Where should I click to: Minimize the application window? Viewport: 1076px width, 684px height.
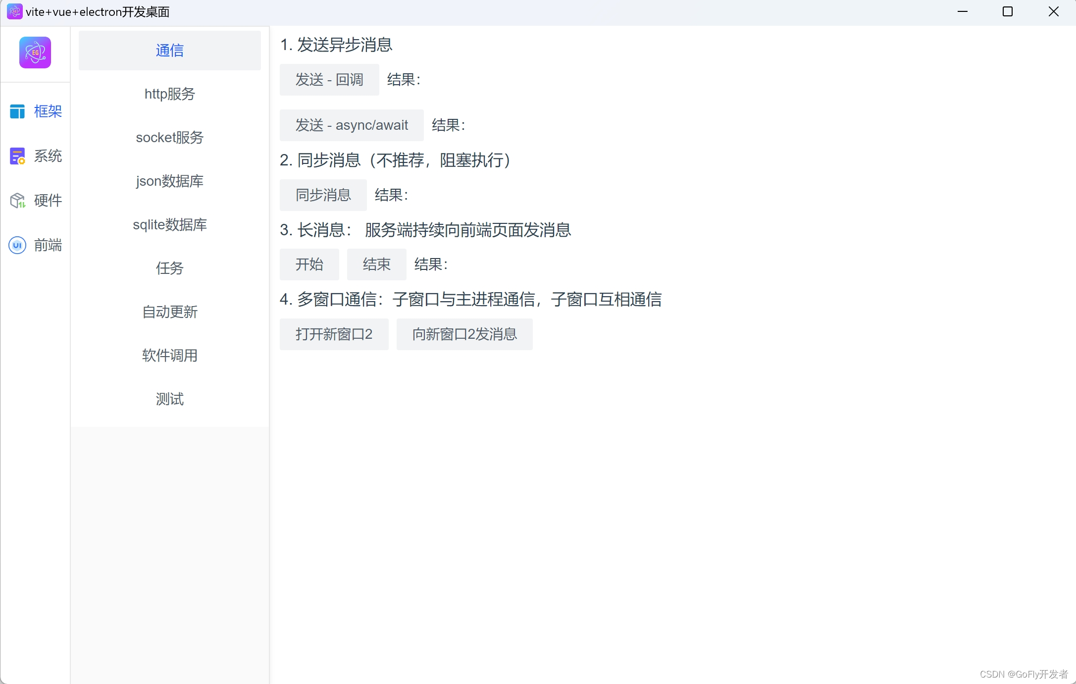(x=962, y=11)
